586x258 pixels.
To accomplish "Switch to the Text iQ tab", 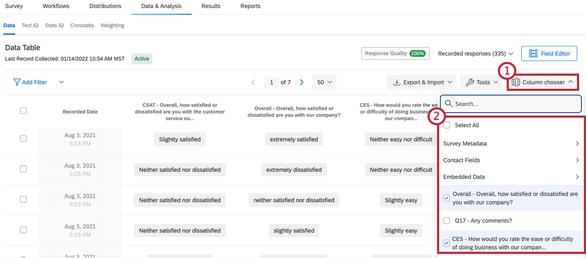I will pos(30,25).
